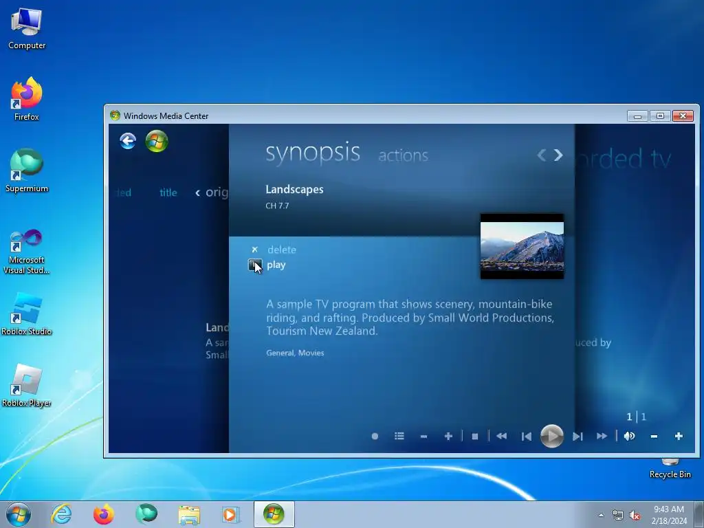Open Windows Explorer from taskbar

[189, 515]
